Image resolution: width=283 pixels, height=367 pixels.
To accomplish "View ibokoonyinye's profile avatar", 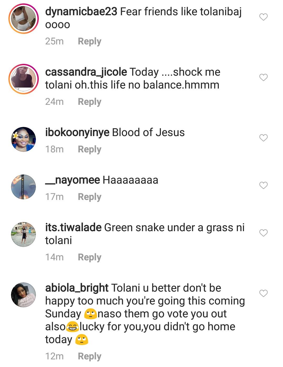I will tap(24, 139).
